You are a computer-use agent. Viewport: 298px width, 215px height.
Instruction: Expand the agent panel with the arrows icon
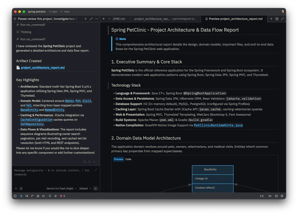tap(91, 19)
